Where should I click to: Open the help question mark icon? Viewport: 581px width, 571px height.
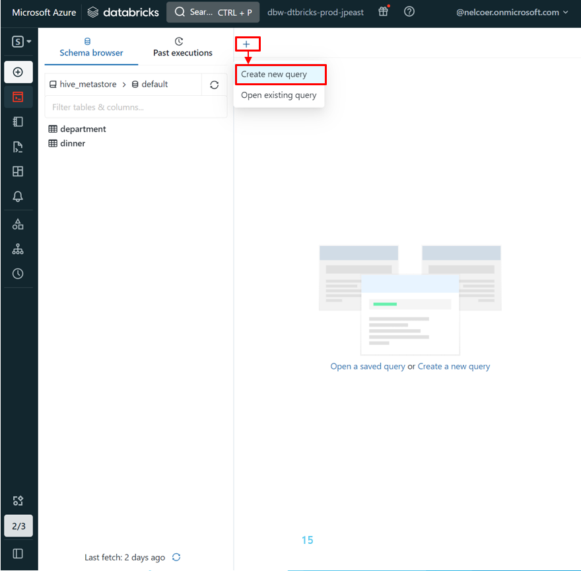coord(409,12)
